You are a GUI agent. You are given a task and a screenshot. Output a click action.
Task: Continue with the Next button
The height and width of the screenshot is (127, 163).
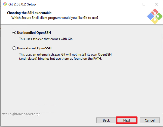(x=127, y=120)
